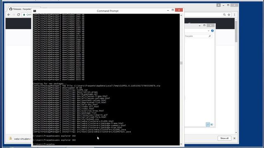
Task: Minimize the Command Prompt window
Action: click(168, 10)
